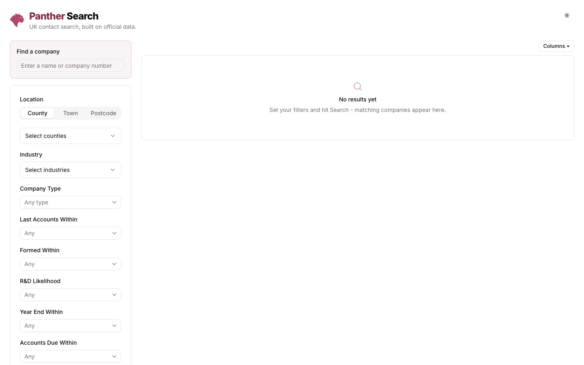Focus the company name or number field
Viewport: 584px width, 365px height.
coord(71,66)
